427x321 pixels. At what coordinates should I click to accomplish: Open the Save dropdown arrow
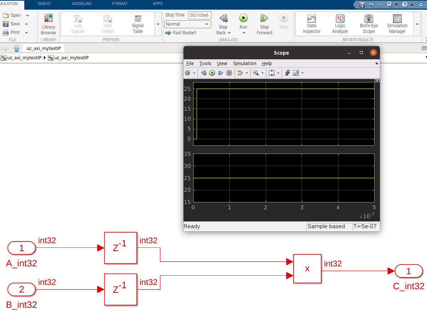[x=27, y=24]
